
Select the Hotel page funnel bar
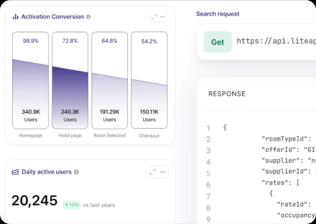click(70, 80)
